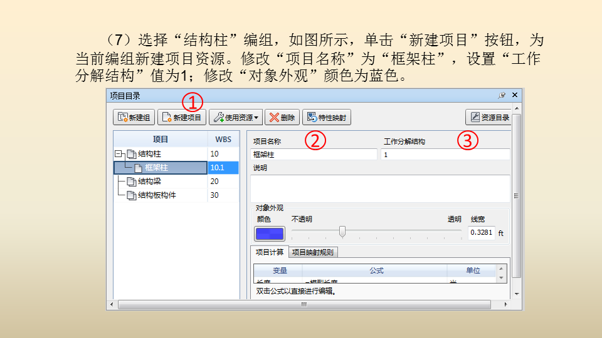Click the 线宽 value field 0.3281

(482, 233)
